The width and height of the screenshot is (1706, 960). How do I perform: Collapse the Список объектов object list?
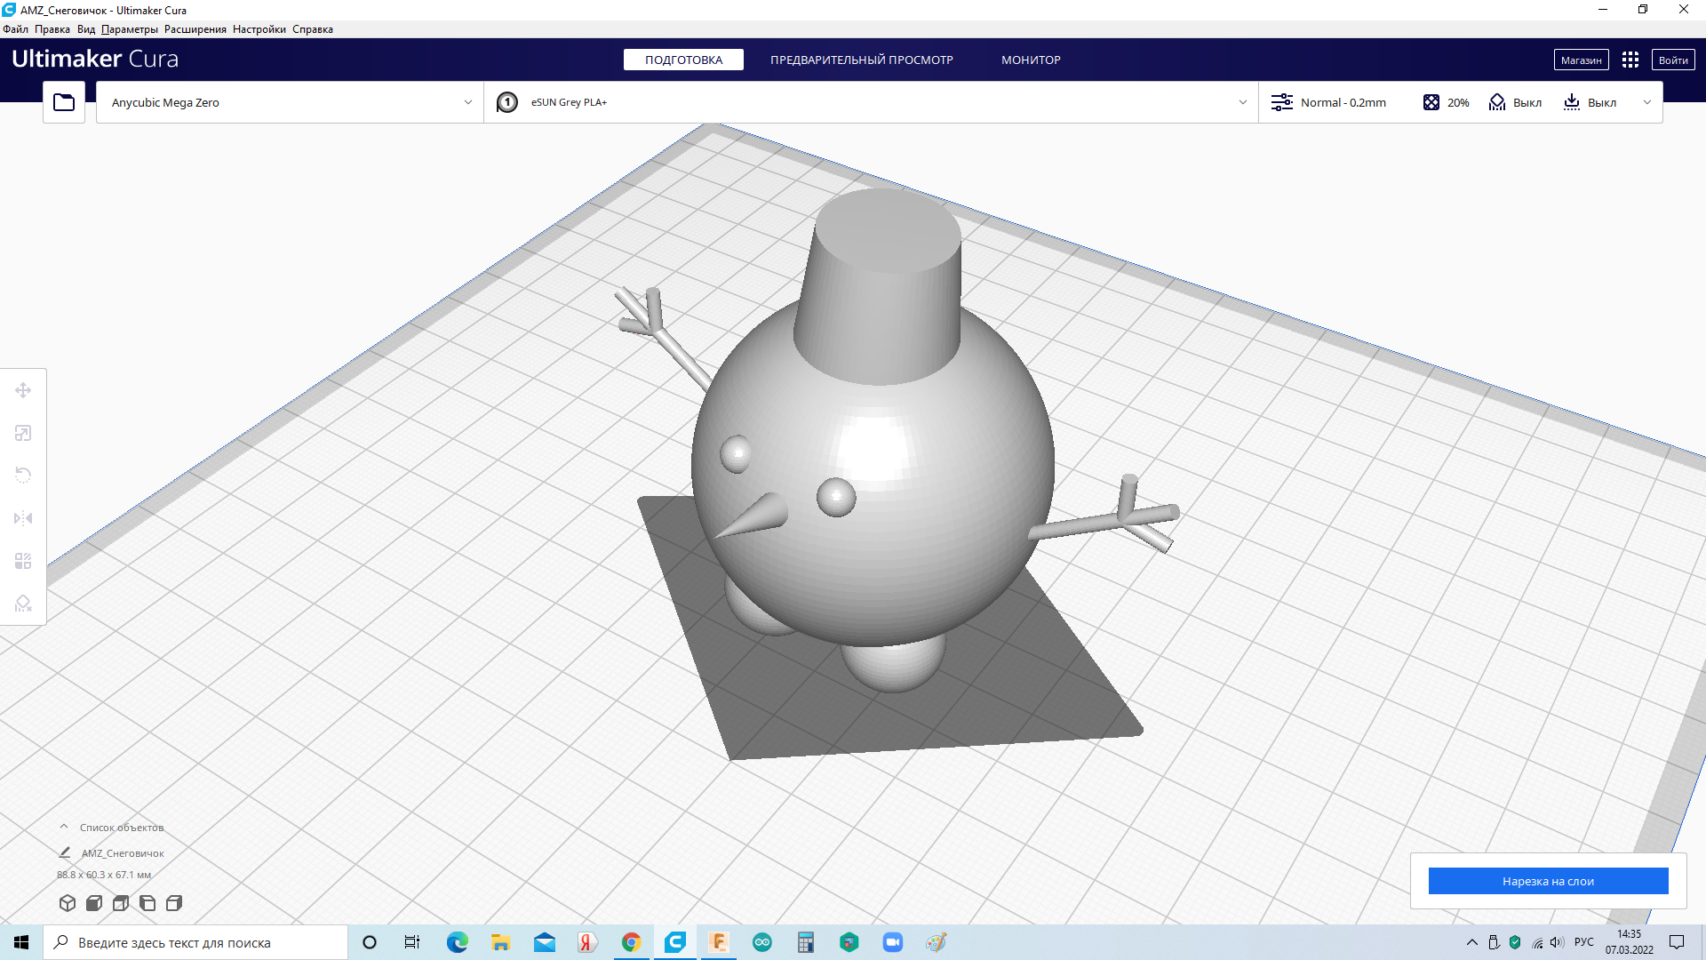pos(64,827)
